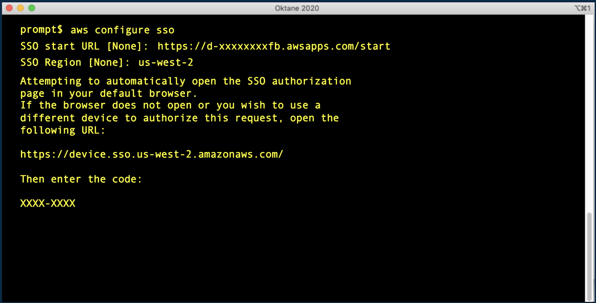Click the yellow minimize traffic light icon

click(x=21, y=7)
